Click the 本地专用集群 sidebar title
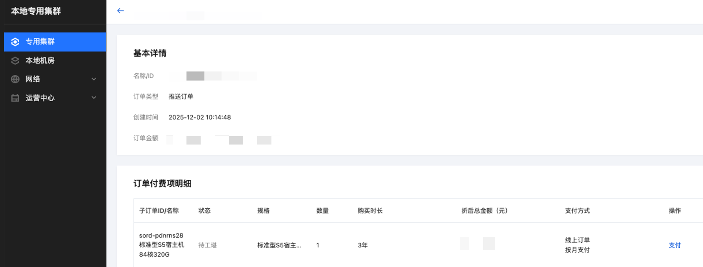Image resolution: width=703 pixels, height=267 pixels. click(36, 11)
